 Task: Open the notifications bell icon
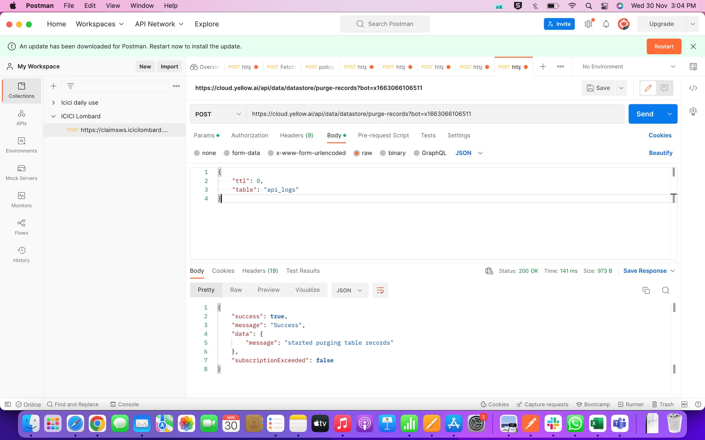tap(606, 24)
